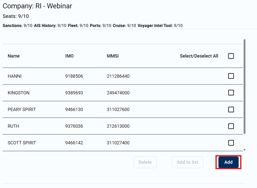Click the MMSI column header

point(113,56)
